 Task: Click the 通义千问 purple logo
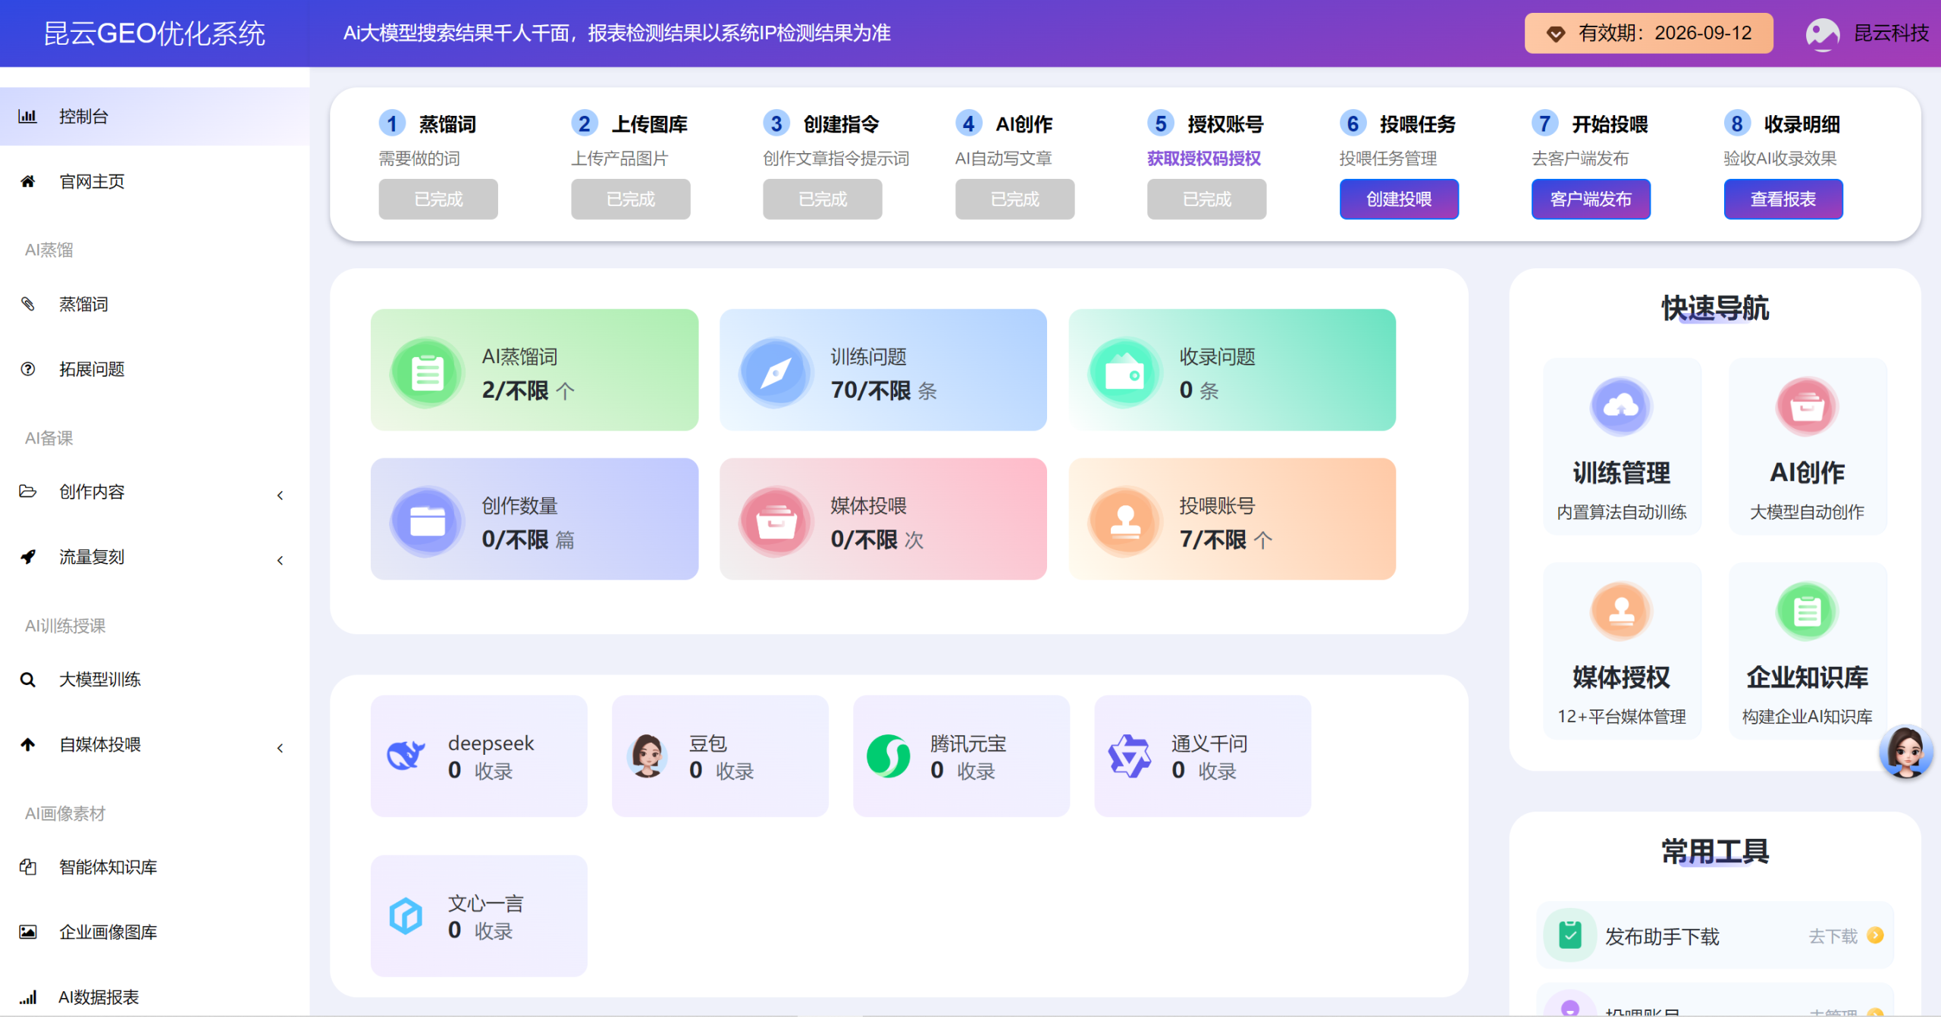[x=1129, y=756]
